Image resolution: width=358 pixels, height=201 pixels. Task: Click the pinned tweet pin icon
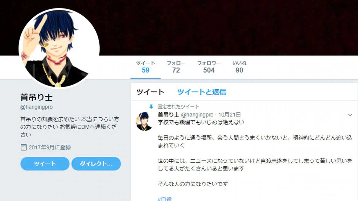tap(151, 107)
